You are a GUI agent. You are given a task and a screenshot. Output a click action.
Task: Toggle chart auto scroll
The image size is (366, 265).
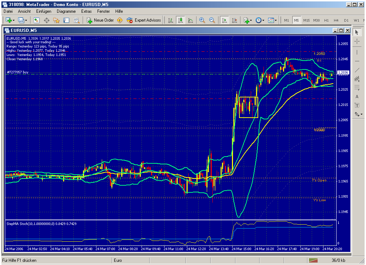coord(224,20)
